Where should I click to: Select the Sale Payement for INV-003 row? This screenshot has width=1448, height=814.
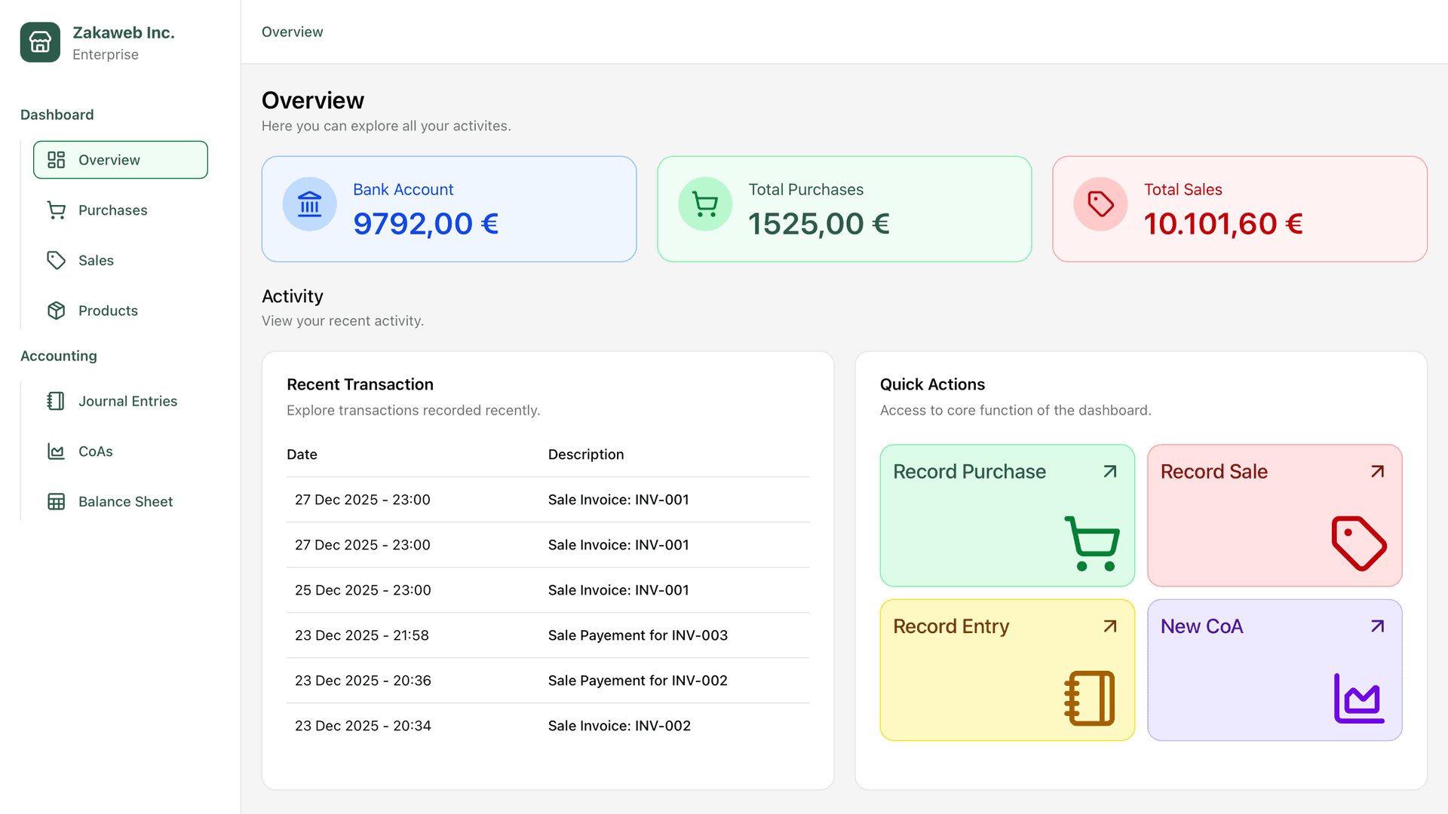(x=548, y=635)
